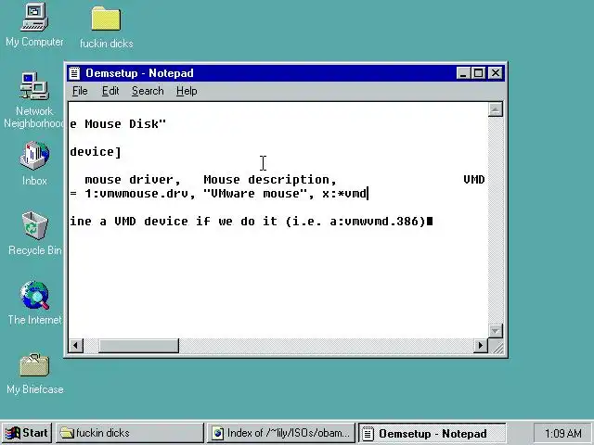Viewport: 594px width, 445px height.
Task: Open the Help menu in Notepad
Action: pyautogui.click(x=187, y=91)
